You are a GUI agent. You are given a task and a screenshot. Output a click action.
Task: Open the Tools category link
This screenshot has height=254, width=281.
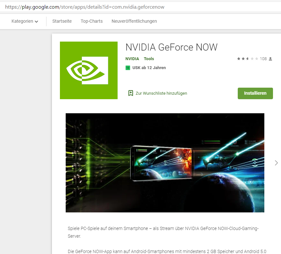tap(149, 59)
